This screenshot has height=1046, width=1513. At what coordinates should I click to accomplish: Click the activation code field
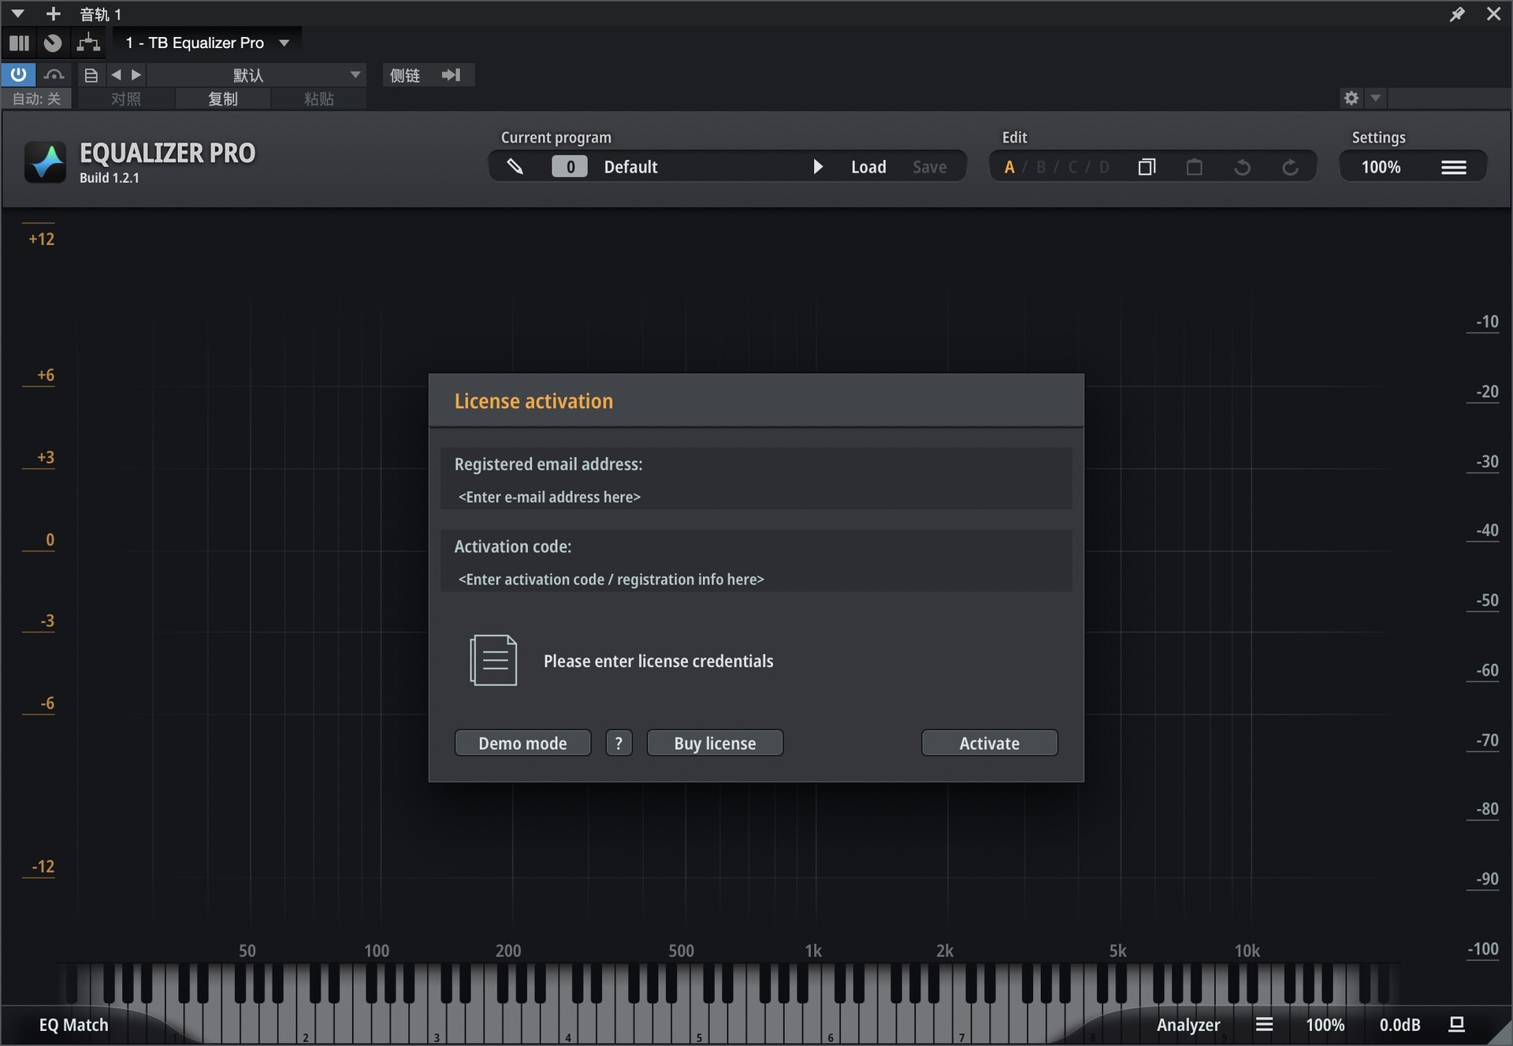pyautogui.click(x=756, y=579)
